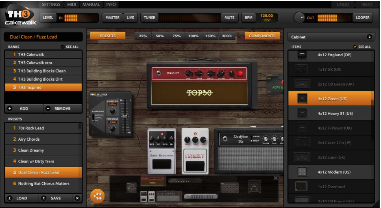
Task: Select 4x12 Green (UK) cabinet
Action: [x=330, y=99]
